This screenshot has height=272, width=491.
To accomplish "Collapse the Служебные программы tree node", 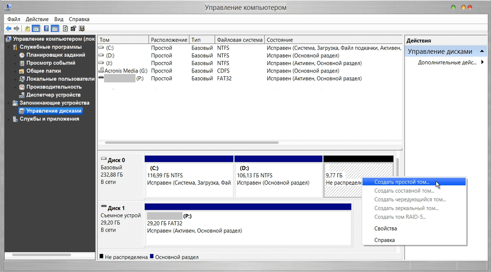I will coord(9,47).
